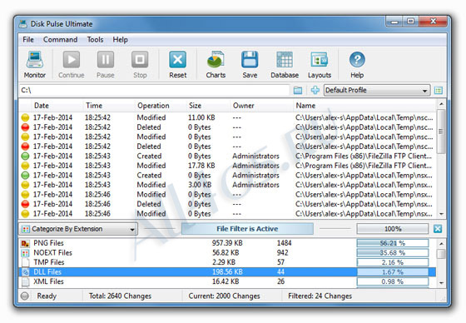Click the Continue play icon
Screen dimensions: 466x323
point(72,60)
